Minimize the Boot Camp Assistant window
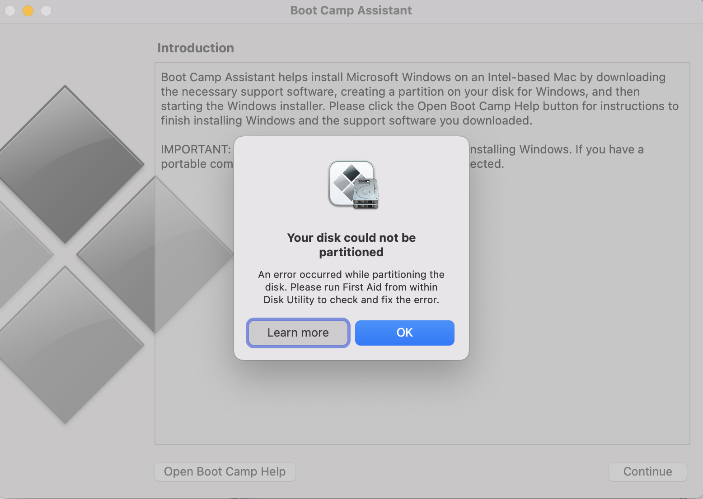The image size is (703, 499). tap(28, 10)
